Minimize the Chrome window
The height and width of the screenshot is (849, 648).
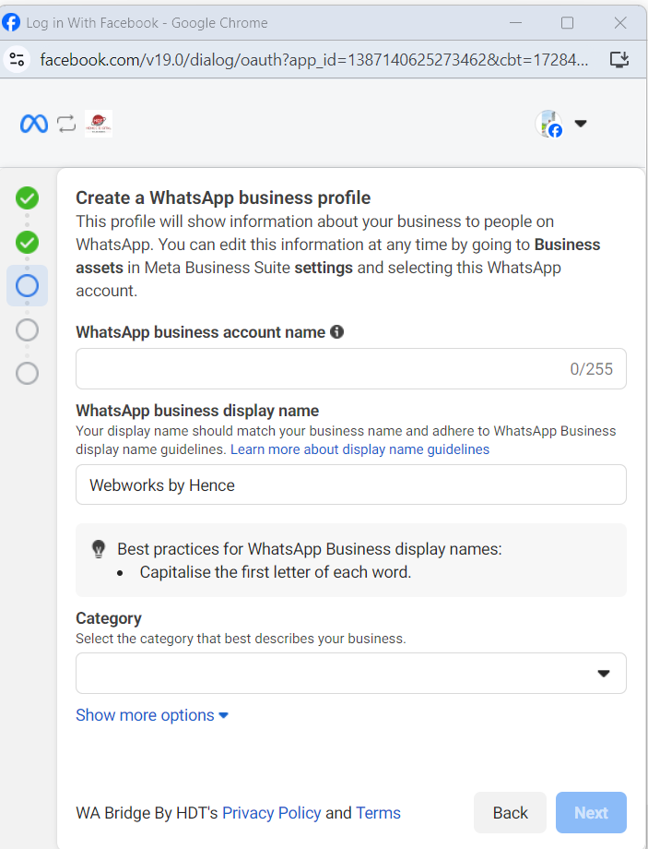(x=515, y=23)
